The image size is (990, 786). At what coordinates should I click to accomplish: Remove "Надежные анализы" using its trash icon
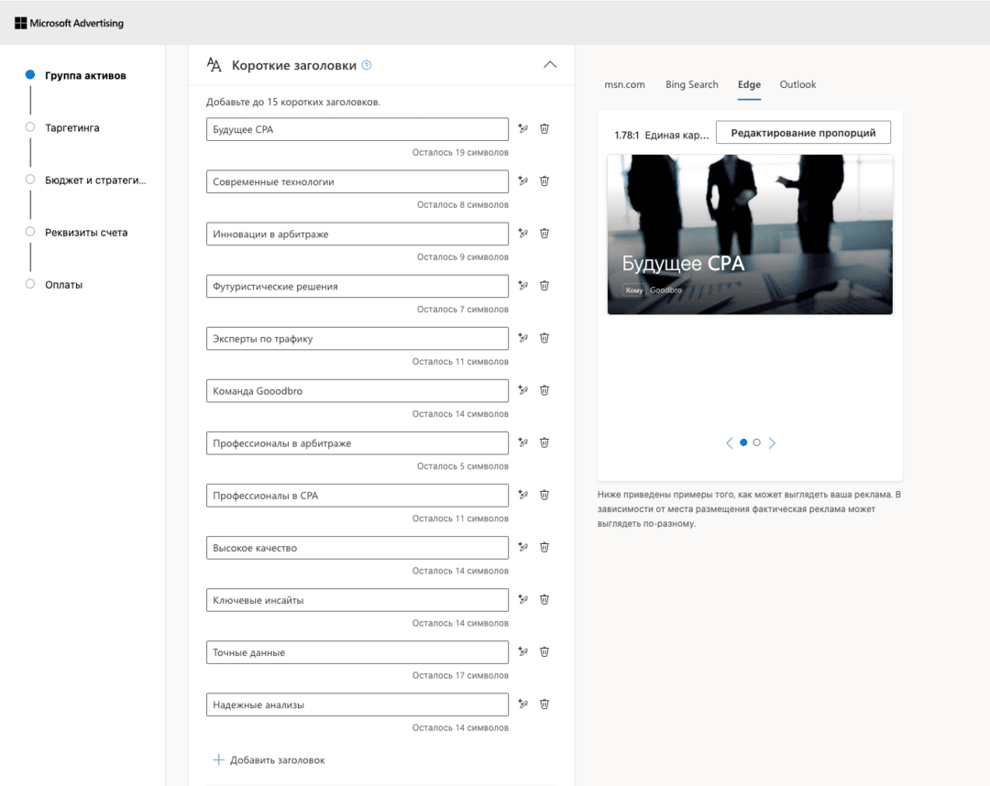544,704
